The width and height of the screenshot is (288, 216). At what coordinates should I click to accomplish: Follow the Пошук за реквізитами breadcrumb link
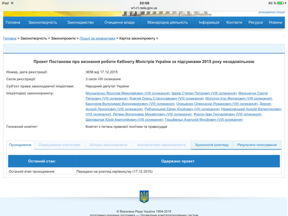(97, 38)
